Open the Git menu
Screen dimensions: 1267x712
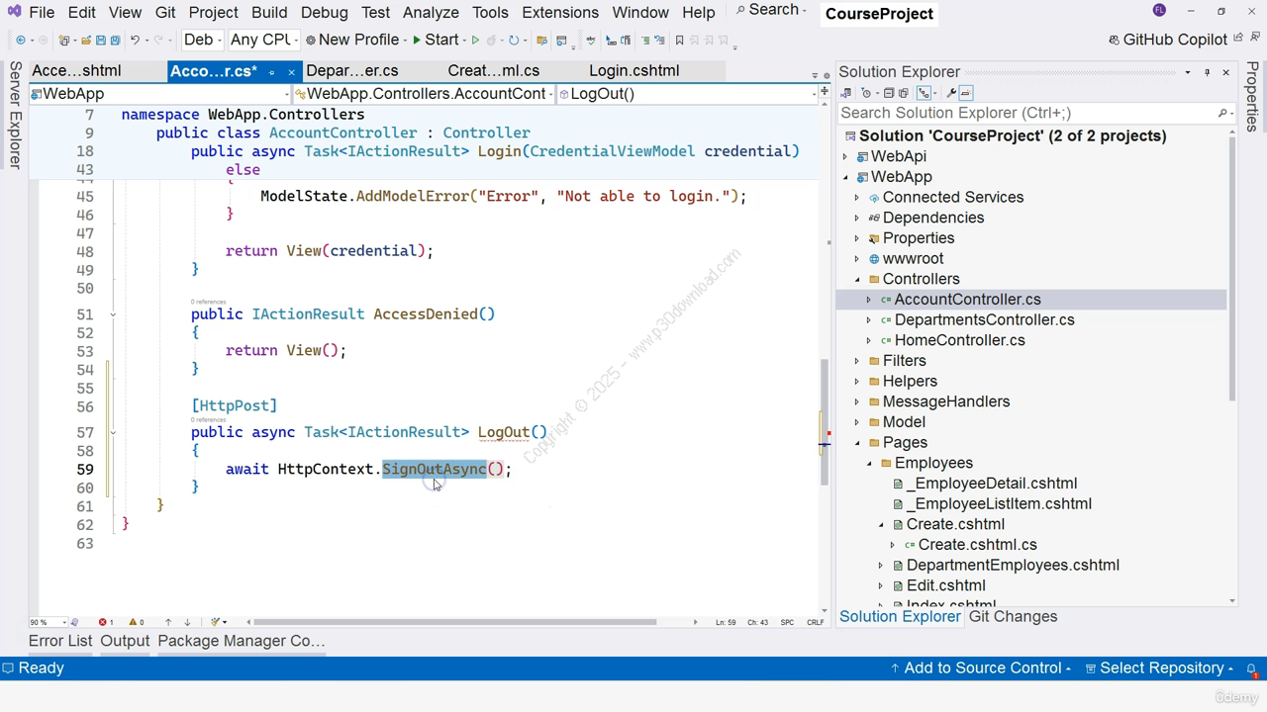tap(165, 12)
